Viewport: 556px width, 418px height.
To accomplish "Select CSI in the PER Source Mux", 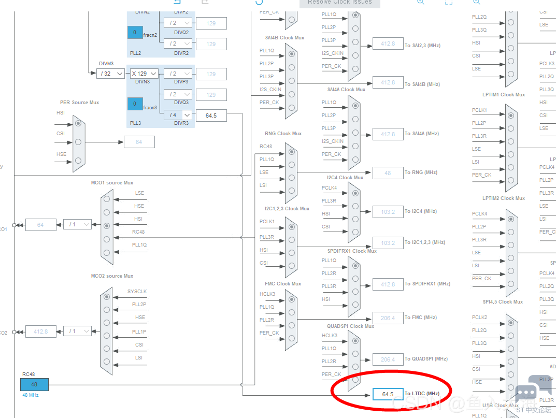I will coord(78,142).
